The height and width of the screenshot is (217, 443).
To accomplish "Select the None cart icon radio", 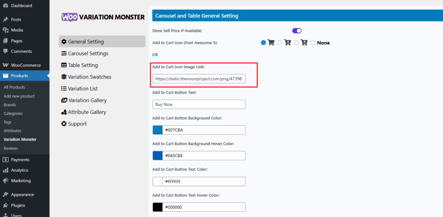I will [313, 43].
